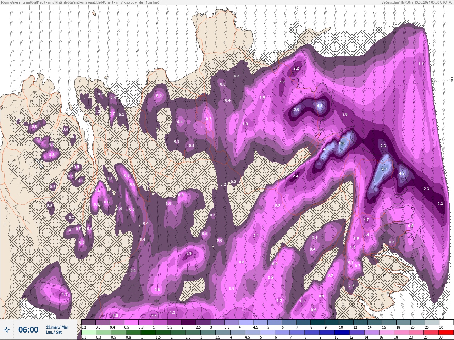Click the 1.8 precipitation value on map
Viewport: 454px width, 340px height.
pos(345,114)
